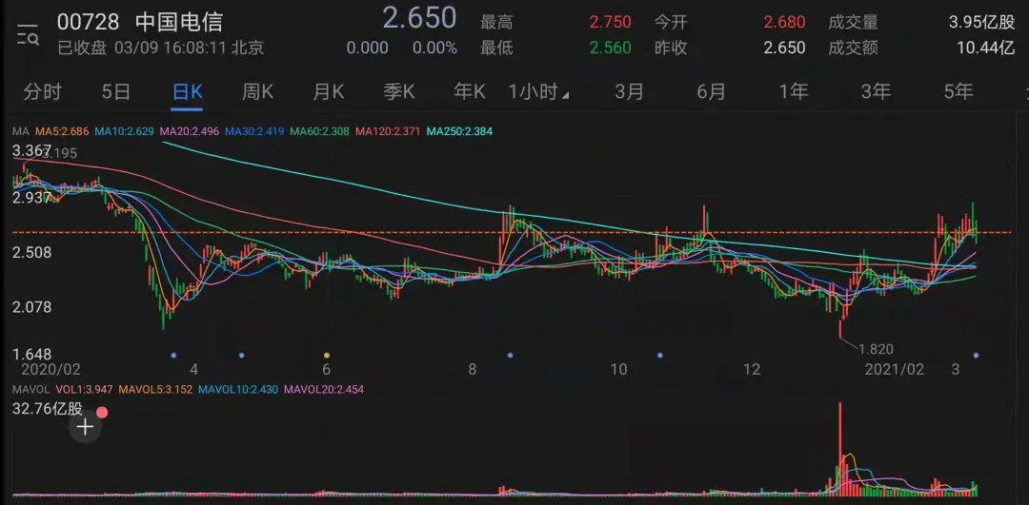Click the blue event dot near August
The height and width of the screenshot is (505, 1029).
pos(511,356)
